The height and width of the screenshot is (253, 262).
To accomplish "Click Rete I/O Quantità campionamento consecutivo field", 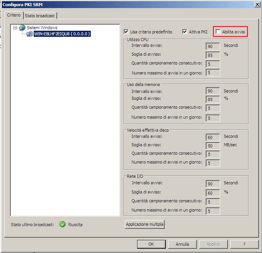I will pyautogui.click(x=213, y=202).
